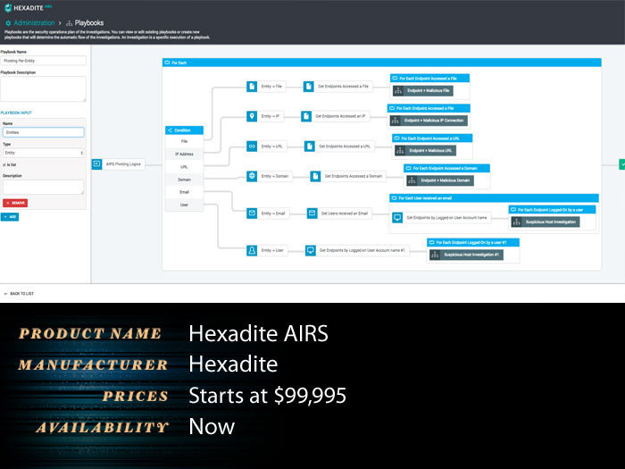The image size is (625, 469).
Task: Select the Domain branch in Condition node
Action: [x=184, y=180]
